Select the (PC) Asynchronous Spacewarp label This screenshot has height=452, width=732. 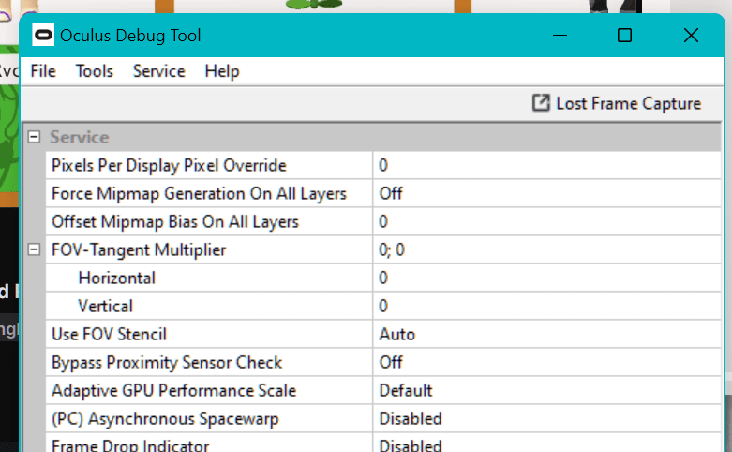pyautogui.click(x=165, y=418)
